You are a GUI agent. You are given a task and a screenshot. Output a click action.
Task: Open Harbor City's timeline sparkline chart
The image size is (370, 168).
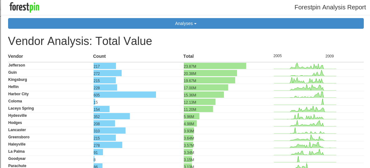[305, 95]
